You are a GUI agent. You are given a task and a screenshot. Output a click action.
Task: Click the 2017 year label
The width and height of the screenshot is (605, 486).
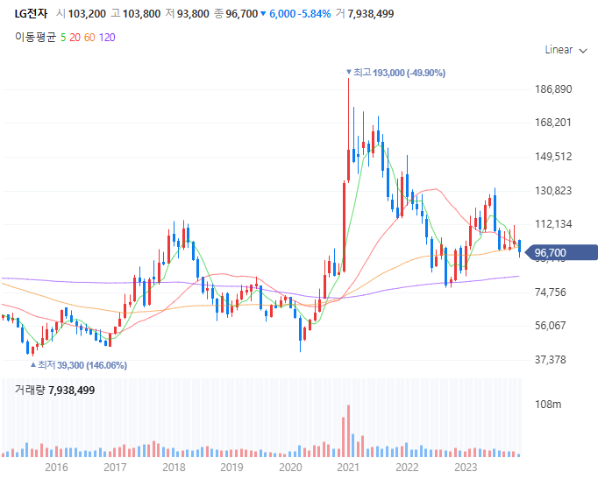coord(115,467)
